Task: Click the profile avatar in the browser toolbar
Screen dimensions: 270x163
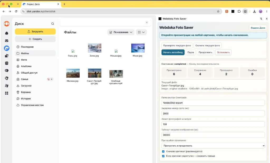Action: click(x=261, y=11)
